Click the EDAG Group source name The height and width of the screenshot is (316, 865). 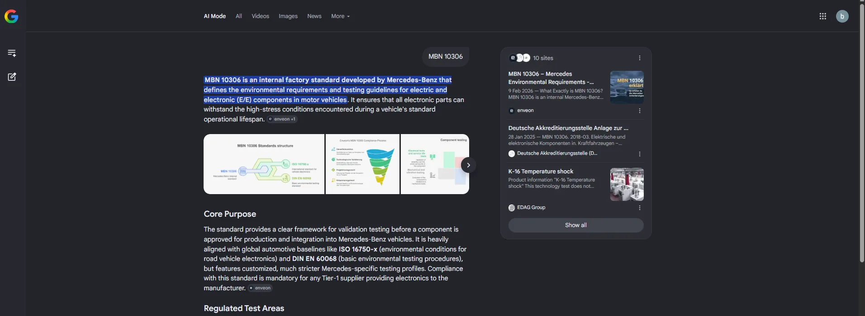click(x=531, y=208)
